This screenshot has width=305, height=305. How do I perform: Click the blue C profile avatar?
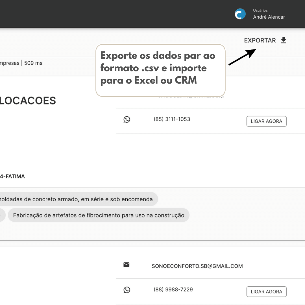pyautogui.click(x=240, y=14)
